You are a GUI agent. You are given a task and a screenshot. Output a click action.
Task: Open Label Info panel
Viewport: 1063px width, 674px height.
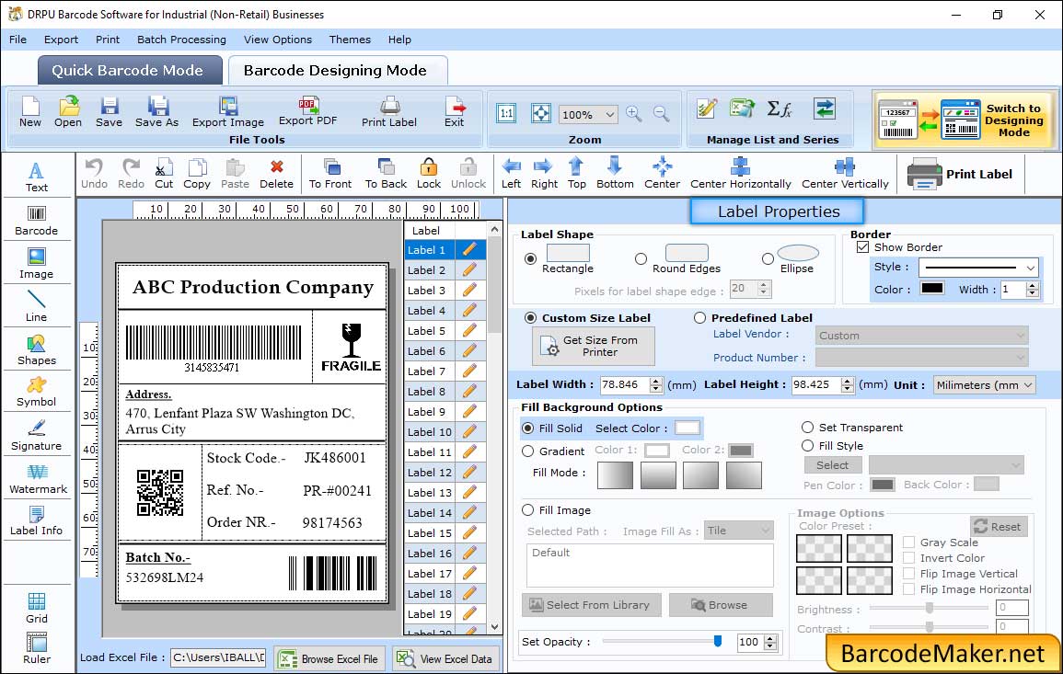[37, 520]
